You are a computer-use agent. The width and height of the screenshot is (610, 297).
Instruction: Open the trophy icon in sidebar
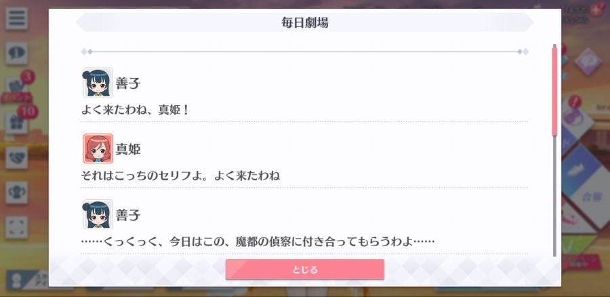[16, 193]
